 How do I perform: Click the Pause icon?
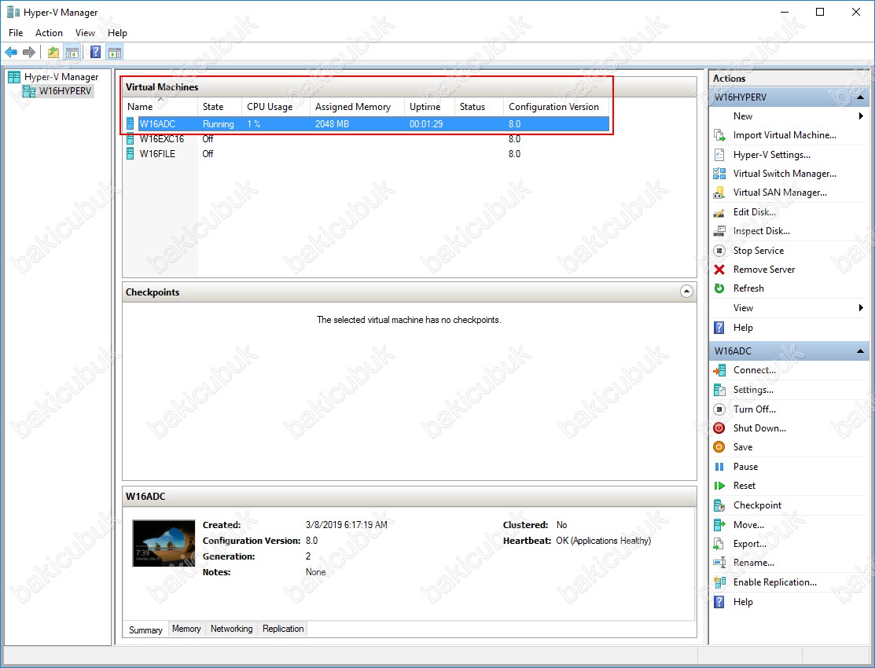tap(719, 467)
